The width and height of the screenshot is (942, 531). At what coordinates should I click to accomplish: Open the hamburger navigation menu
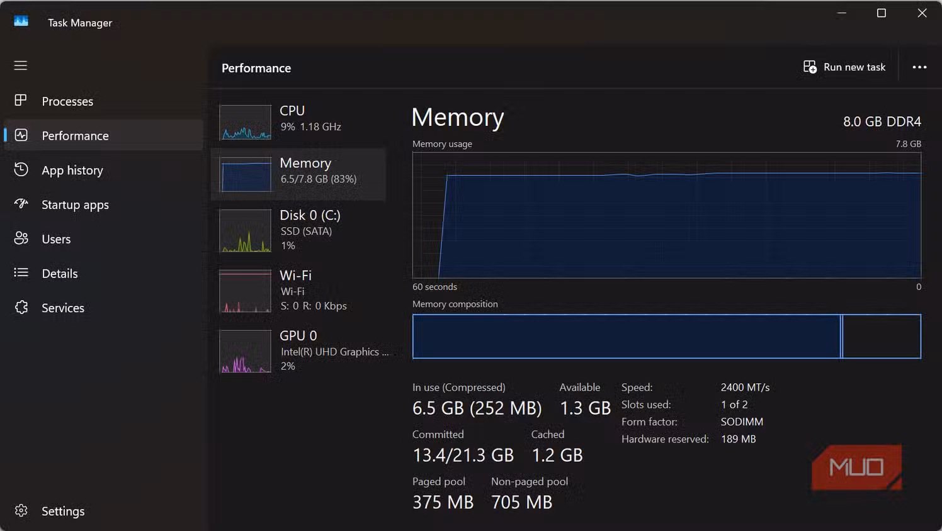[21, 65]
